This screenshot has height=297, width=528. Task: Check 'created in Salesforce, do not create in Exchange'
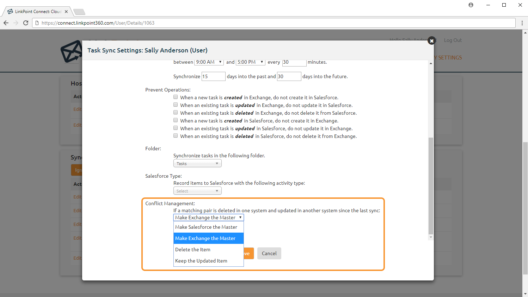(176, 120)
